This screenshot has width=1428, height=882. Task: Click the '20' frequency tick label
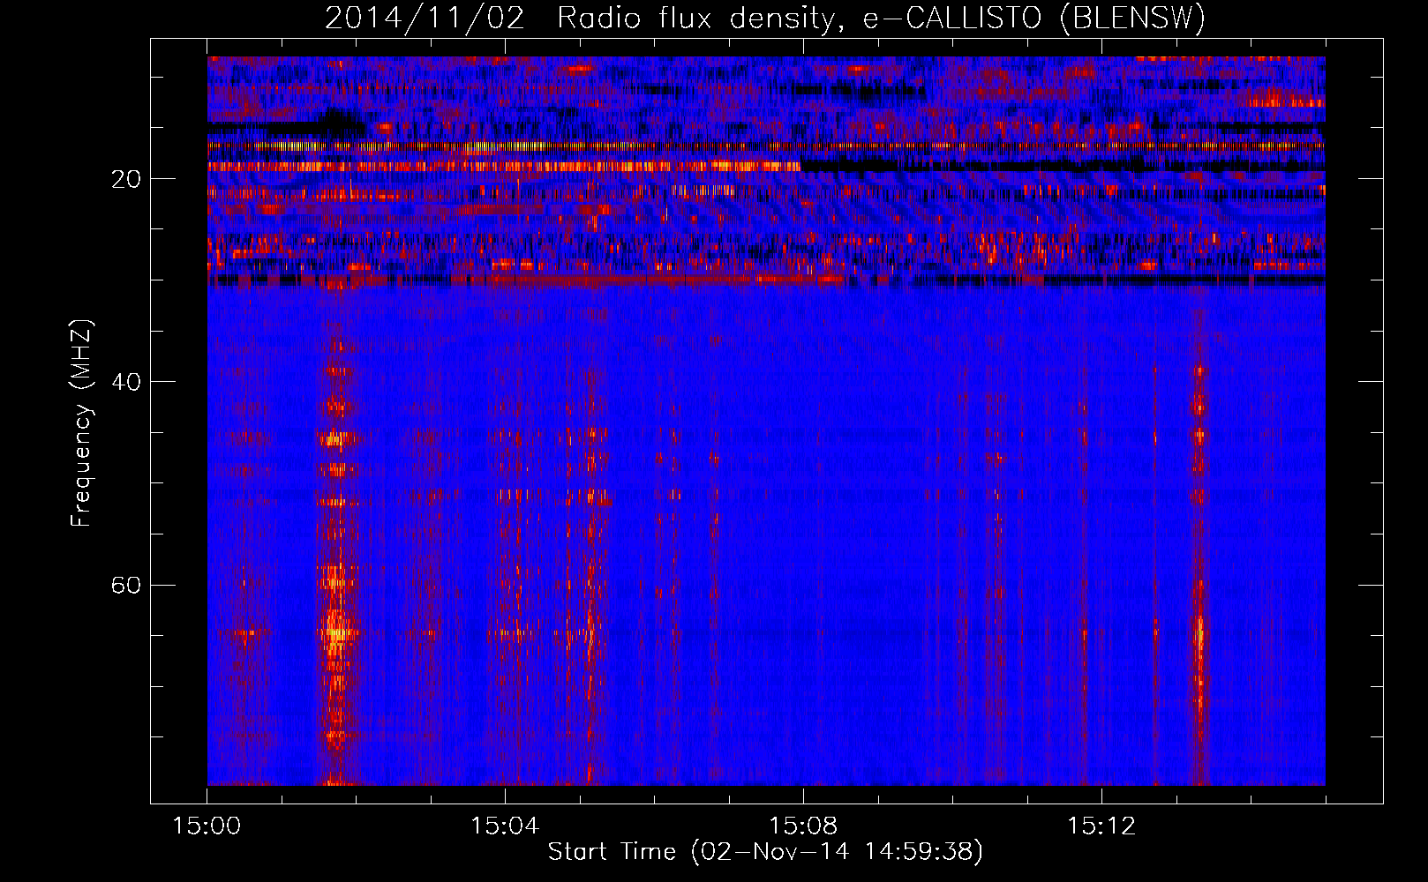click(x=126, y=180)
